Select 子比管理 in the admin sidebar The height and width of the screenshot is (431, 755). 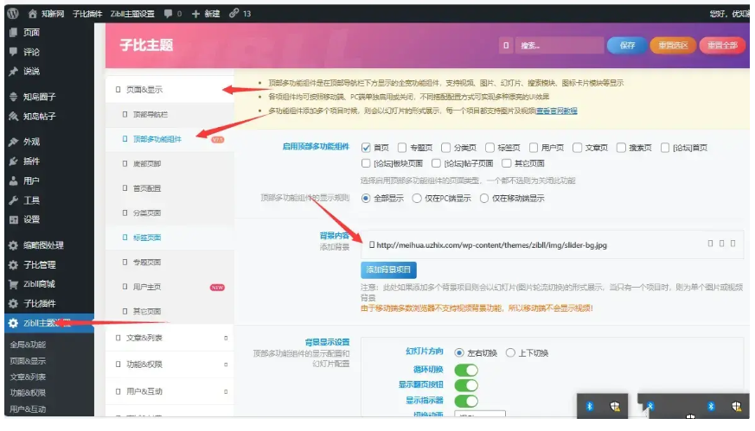tap(39, 265)
